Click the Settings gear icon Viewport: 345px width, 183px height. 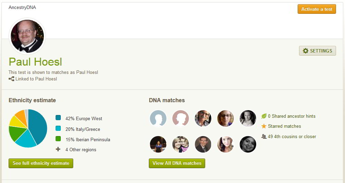pyautogui.click(x=305, y=51)
